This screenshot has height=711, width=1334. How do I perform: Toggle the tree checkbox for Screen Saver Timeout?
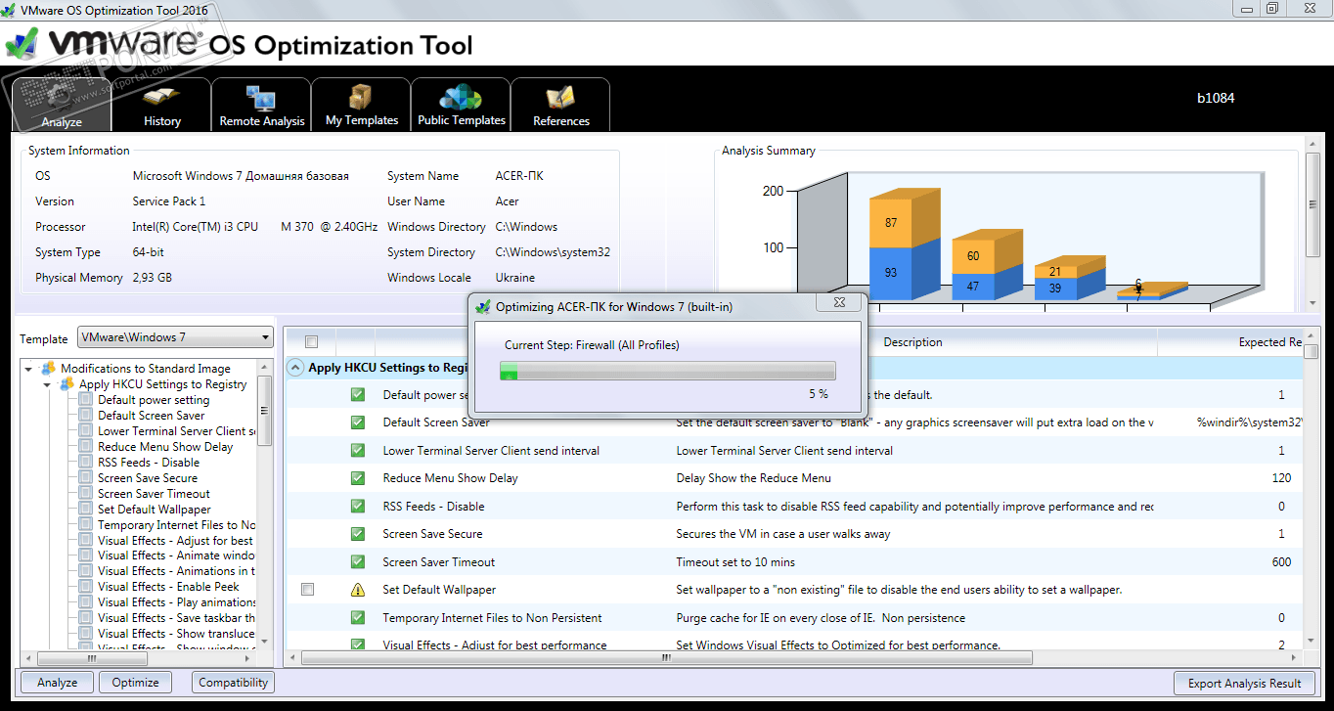(86, 494)
